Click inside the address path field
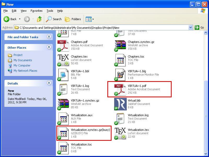Image resolution: width=209 pixels, height=157 pixels. pos(101,28)
